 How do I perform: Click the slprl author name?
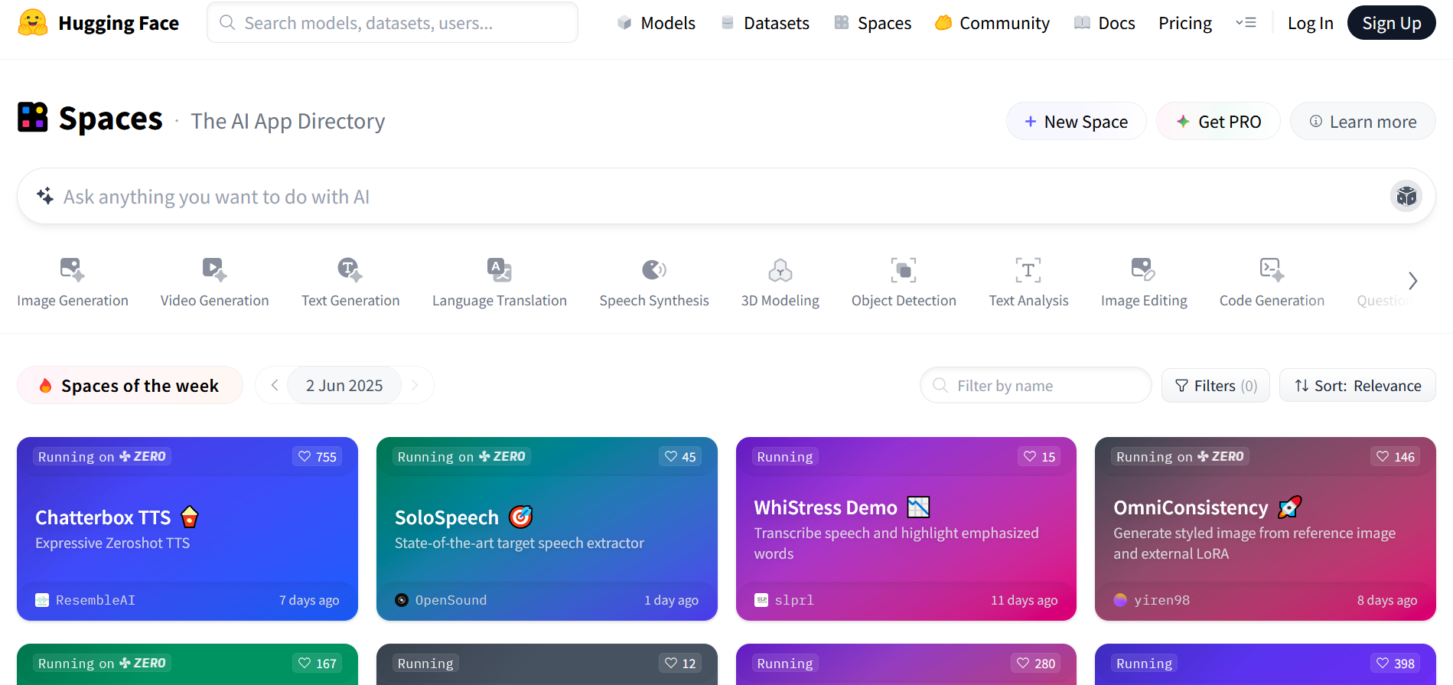[x=794, y=600]
